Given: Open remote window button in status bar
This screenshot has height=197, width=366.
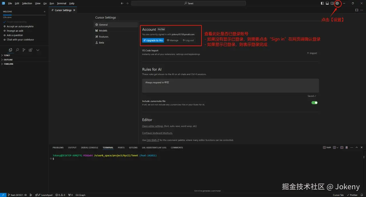Looking at the screenshot, I should pos(3,195).
